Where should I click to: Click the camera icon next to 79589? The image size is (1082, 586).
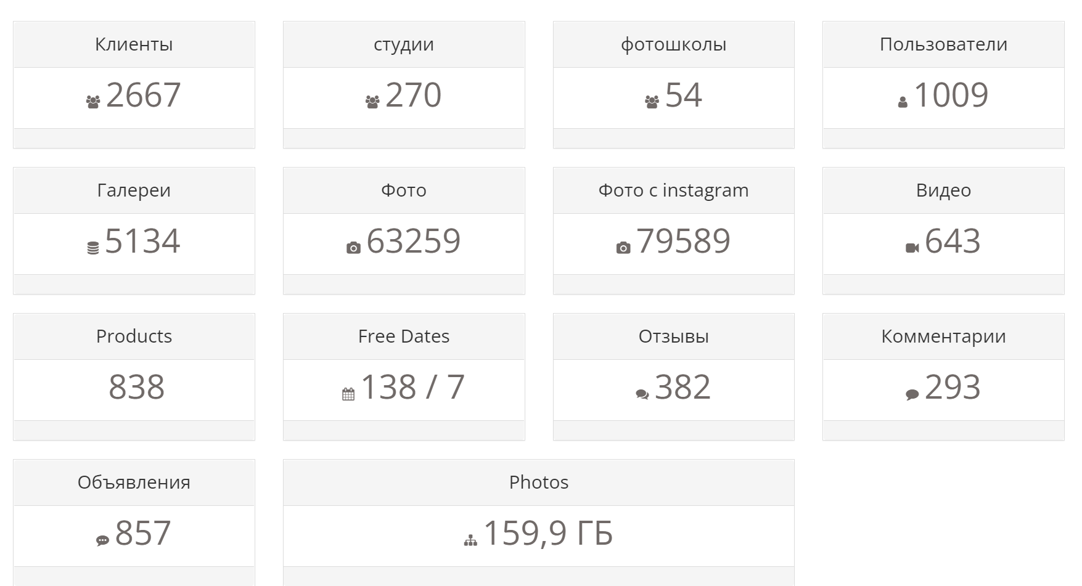click(x=623, y=248)
